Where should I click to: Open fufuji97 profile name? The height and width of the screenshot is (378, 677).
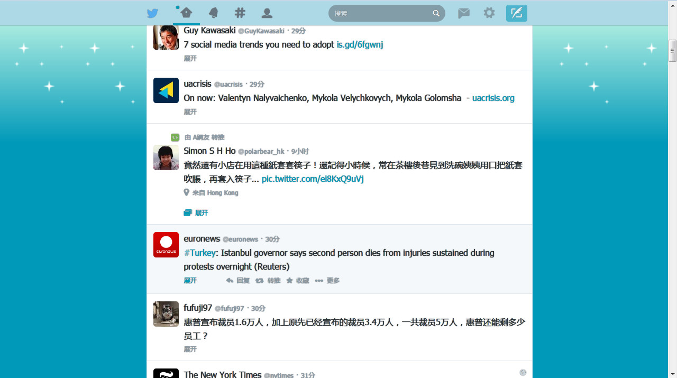click(198, 308)
